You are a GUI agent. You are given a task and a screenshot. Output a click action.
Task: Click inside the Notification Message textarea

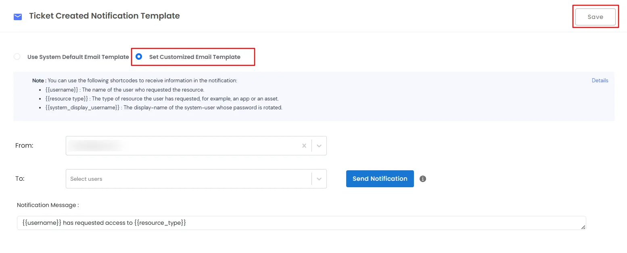[282, 223]
